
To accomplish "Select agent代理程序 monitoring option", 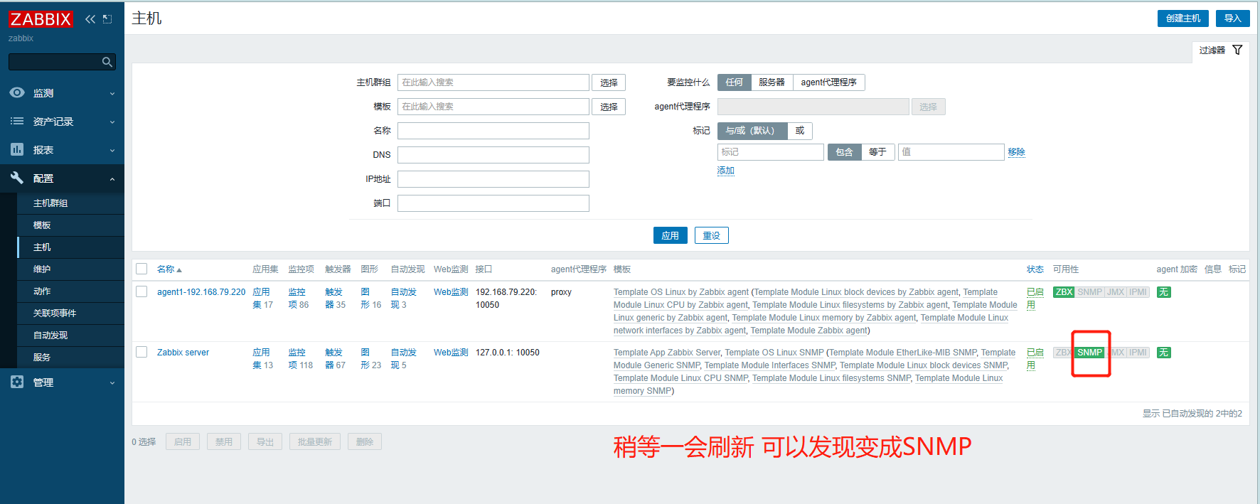I will 828,82.
